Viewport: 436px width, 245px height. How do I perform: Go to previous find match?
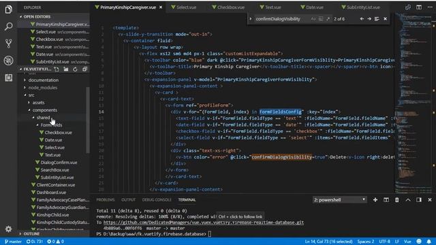(362, 19)
